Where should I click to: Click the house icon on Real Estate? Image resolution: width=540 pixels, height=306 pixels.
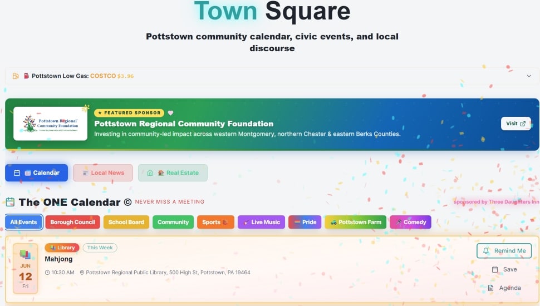150,173
